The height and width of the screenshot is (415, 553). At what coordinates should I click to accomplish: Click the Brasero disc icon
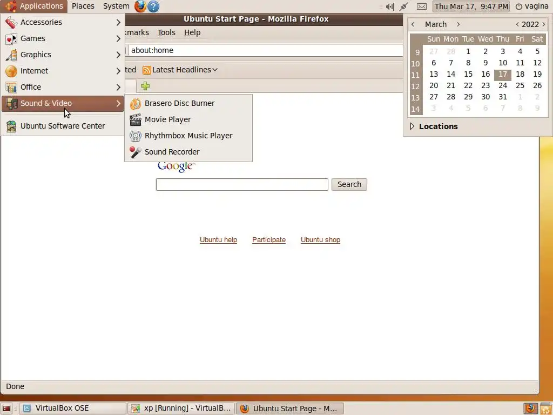coord(136,103)
